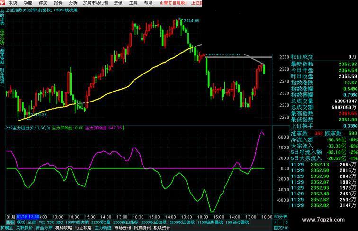The width and height of the screenshot is (358, 231).
Task: Open the 报价 menu
Action: coord(58,3)
